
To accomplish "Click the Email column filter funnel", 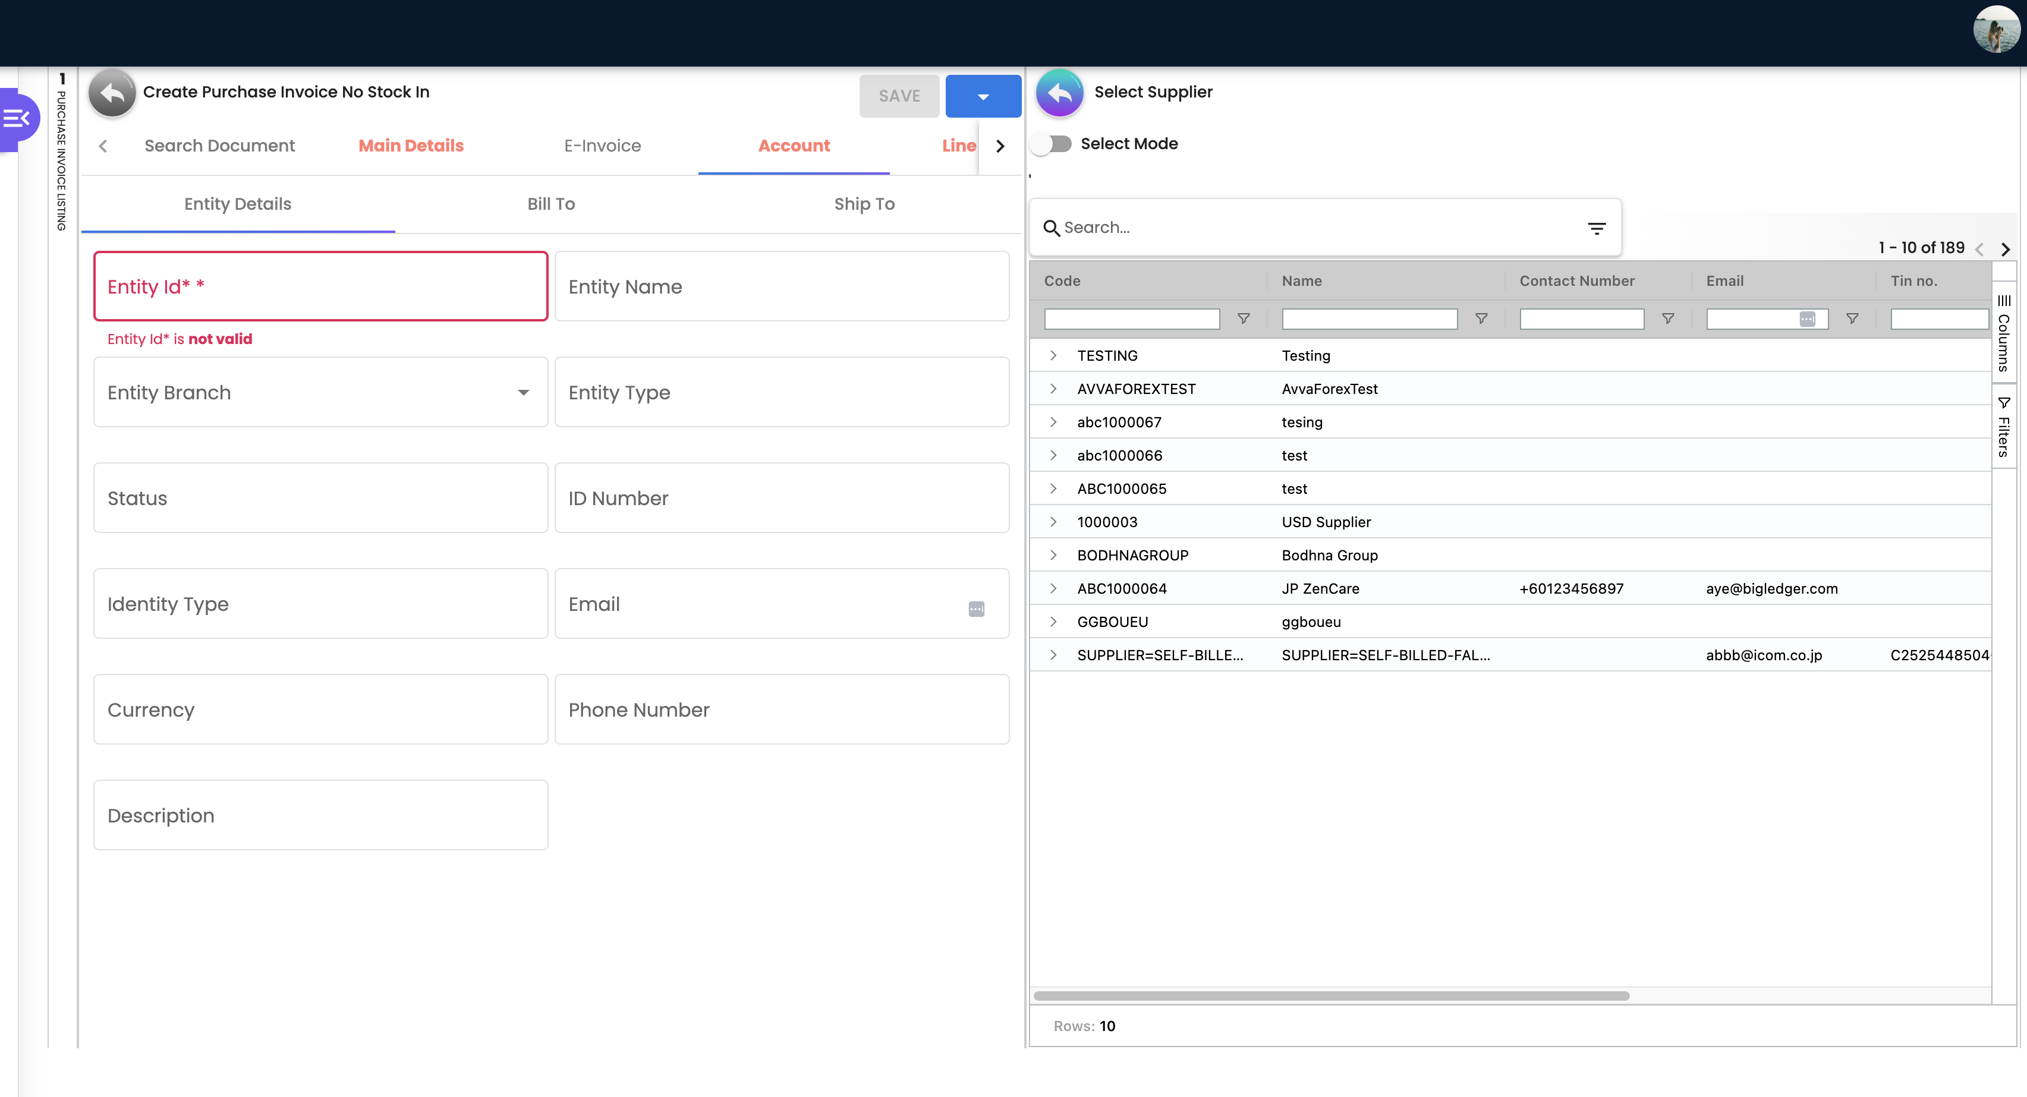I will point(1852,319).
